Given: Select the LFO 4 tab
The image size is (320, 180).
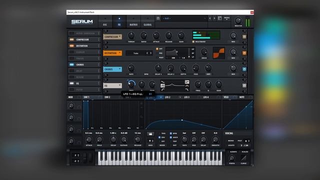Looking at the screenshot, I should [x=206, y=97].
